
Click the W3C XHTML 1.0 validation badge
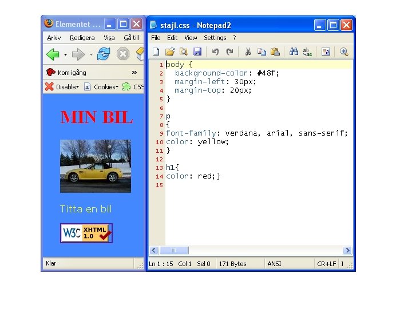tap(86, 233)
